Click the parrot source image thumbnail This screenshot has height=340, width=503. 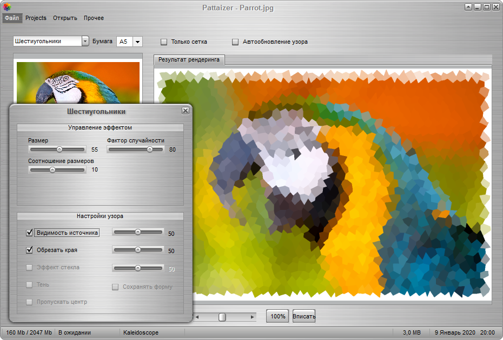click(x=78, y=83)
